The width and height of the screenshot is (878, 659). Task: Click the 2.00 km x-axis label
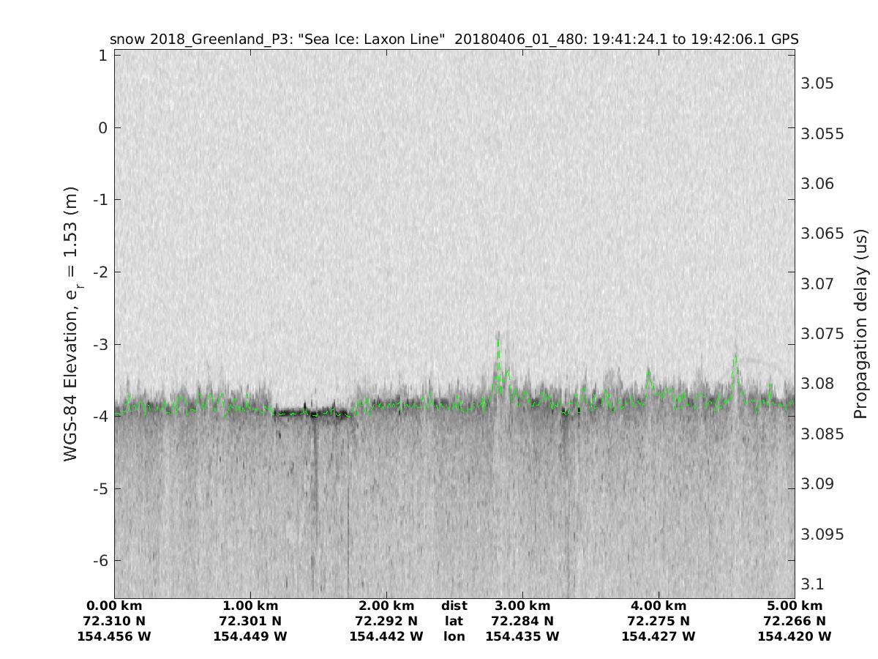click(x=386, y=606)
